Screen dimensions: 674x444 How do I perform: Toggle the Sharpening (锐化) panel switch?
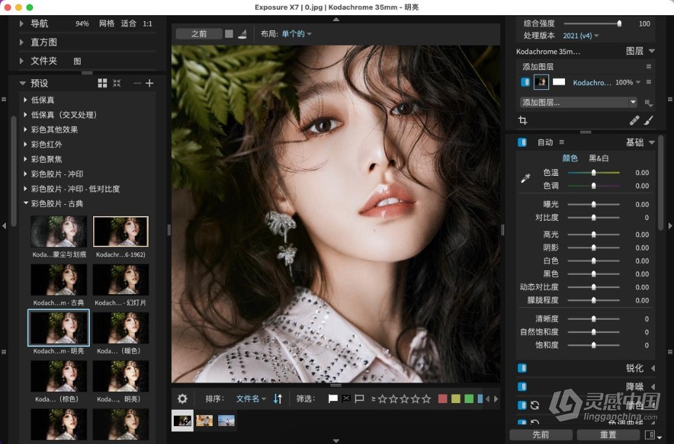click(x=522, y=368)
